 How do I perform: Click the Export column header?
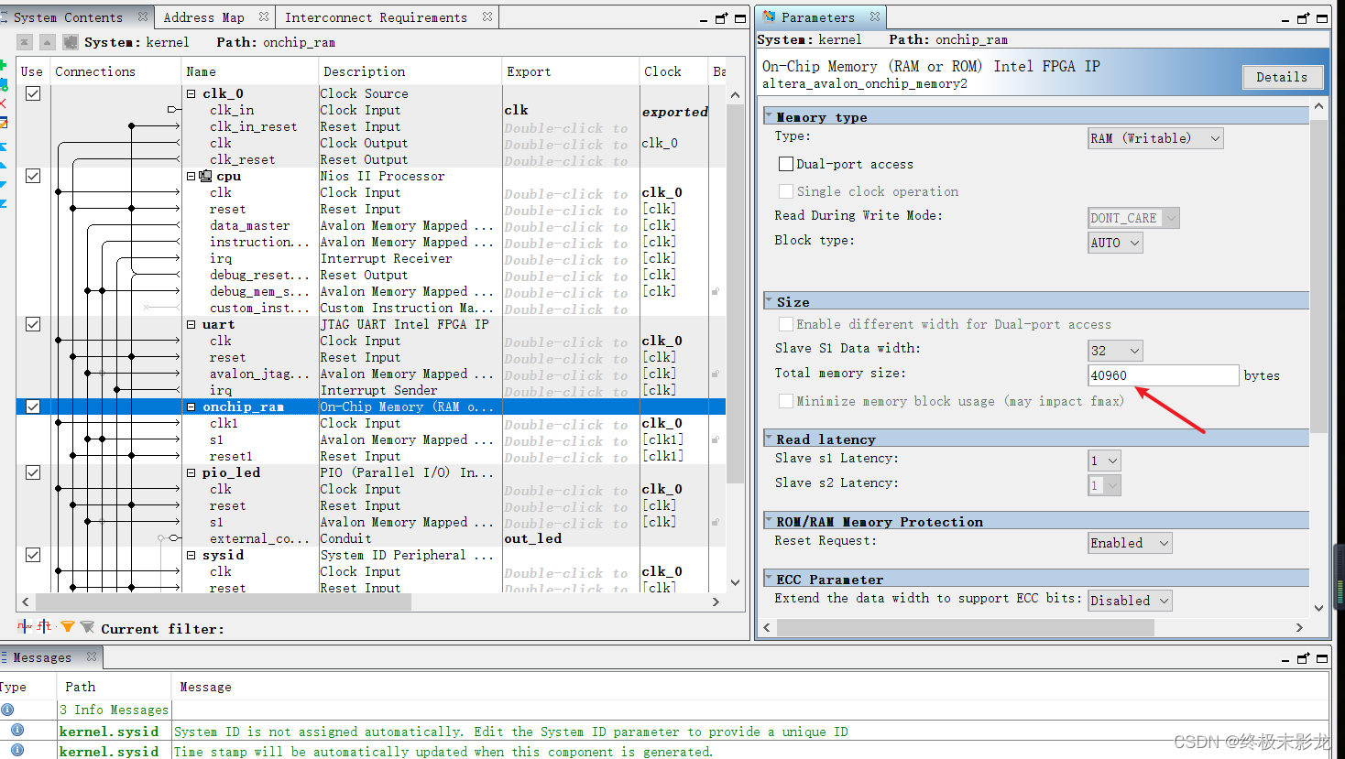pos(570,71)
